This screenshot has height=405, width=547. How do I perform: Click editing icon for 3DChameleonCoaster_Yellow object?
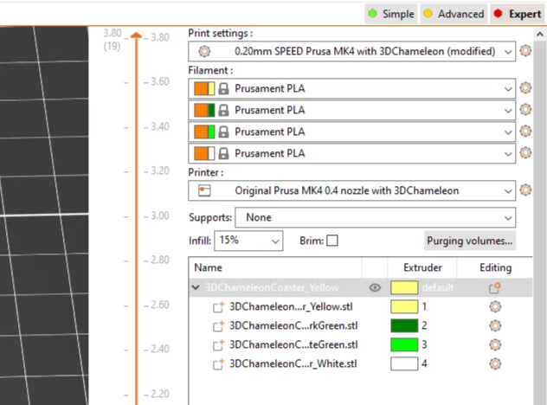pos(495,288)
